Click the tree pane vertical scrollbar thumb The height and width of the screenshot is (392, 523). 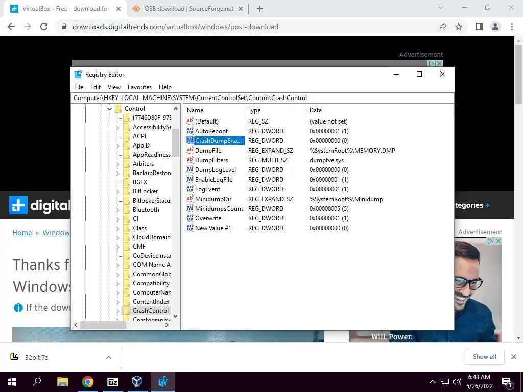point(176,142)
